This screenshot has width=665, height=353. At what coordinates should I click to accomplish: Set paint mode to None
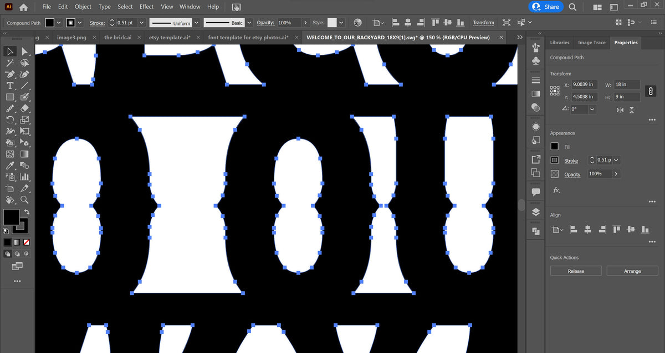coord(26,242)
